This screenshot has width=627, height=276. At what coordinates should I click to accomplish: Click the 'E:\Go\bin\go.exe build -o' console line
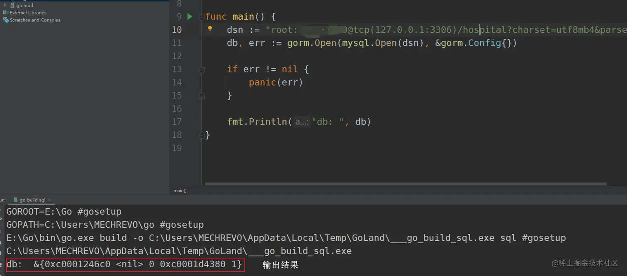[x=286, y=238]
